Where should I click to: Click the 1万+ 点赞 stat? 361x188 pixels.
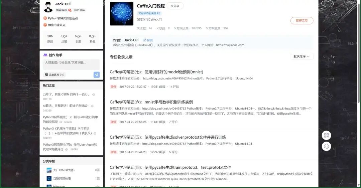pos(64,38)
